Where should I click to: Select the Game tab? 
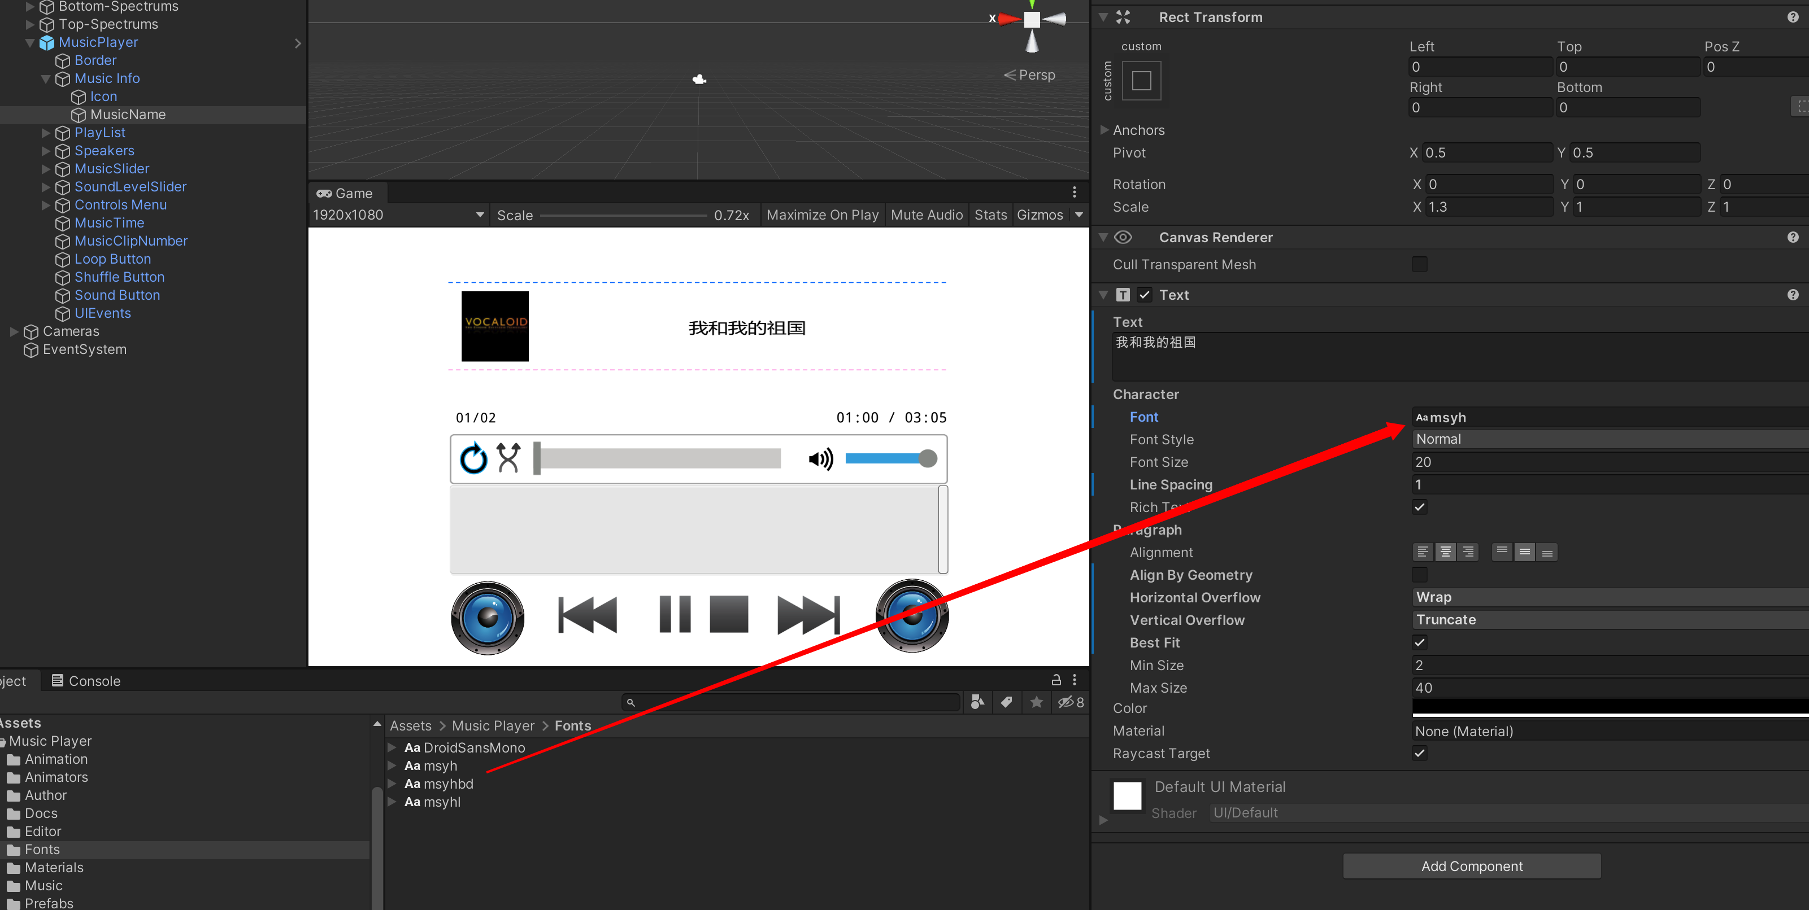tap(345, 193)
